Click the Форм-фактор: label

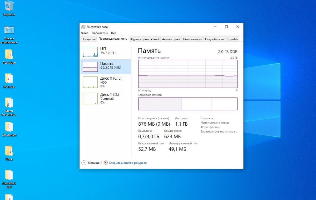pos(210,127)
